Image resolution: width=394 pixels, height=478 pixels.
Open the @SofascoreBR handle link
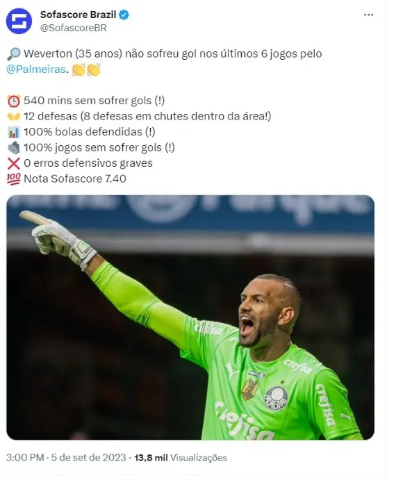[74, 28]
